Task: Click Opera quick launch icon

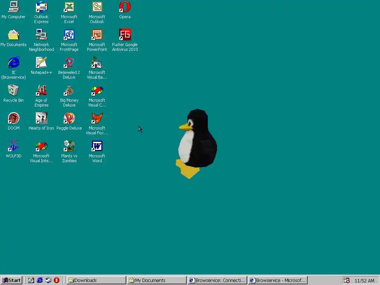Action: 56,281
